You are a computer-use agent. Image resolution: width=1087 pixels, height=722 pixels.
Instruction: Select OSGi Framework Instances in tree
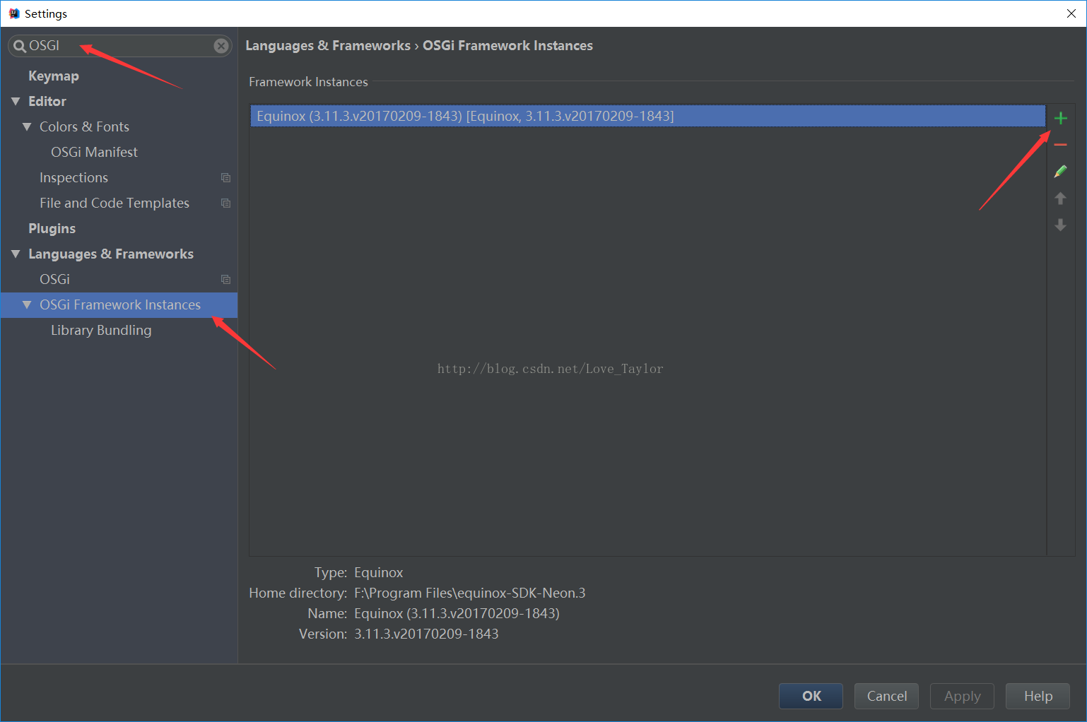(119, 305)
